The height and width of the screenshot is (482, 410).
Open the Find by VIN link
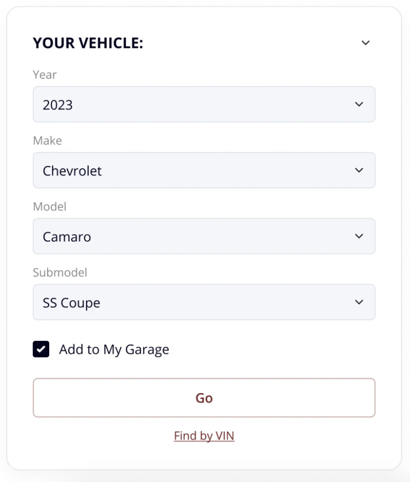pyautogui.click(x=204, y=436)
